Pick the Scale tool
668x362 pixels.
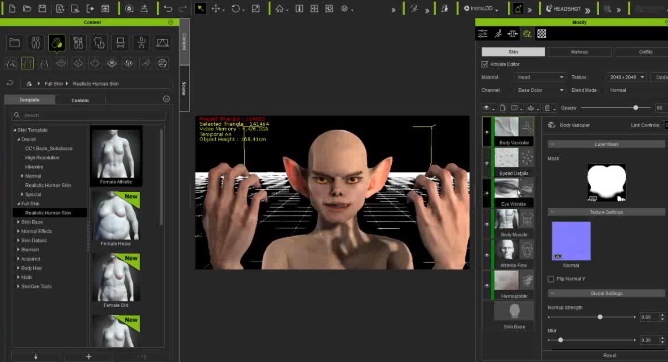coord(256,9)
